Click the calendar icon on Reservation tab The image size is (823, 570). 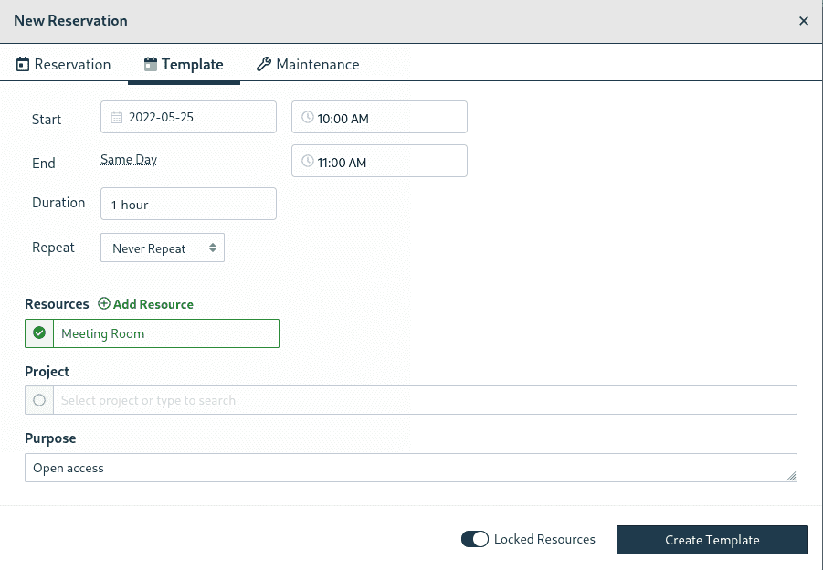tap(22, 64)
